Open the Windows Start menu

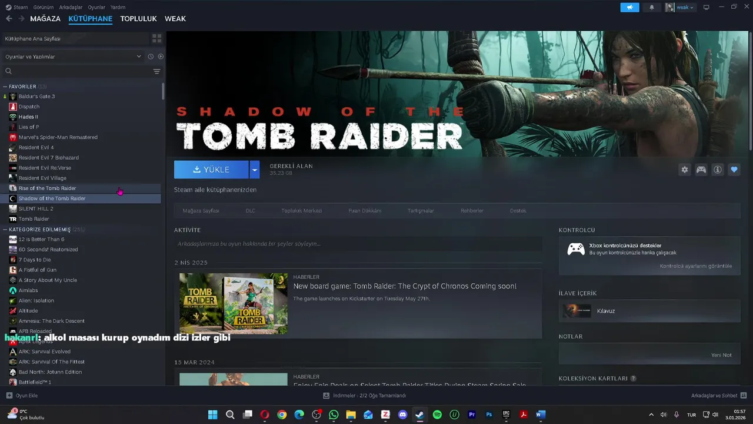(x=213, y=415)
